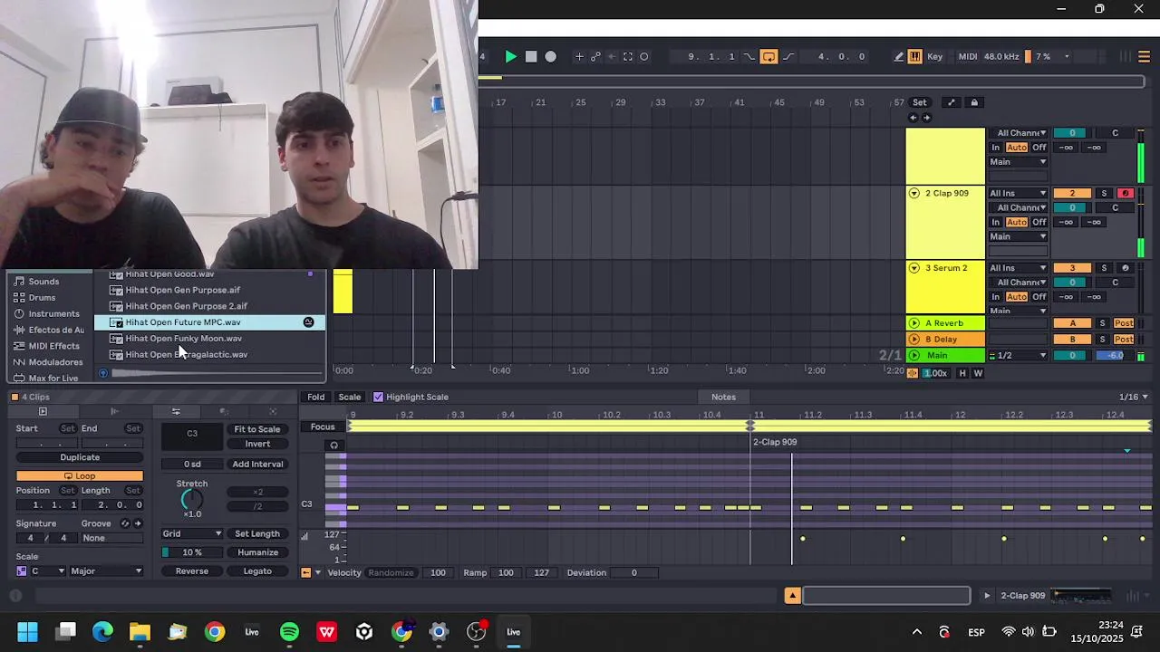The height and width of the screenshot is (652, 1160).
Task: Click preview icon on Hihat Open Future MPC.wav
Action: click(308, 322)
